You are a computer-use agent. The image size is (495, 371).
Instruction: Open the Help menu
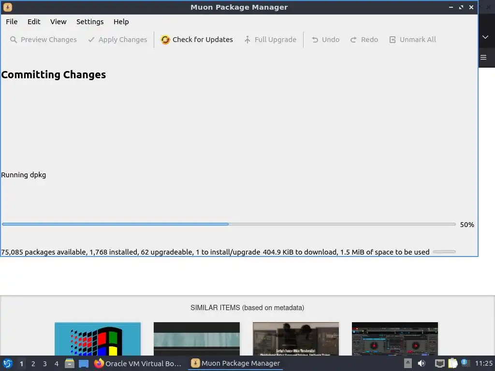point(121,22)
